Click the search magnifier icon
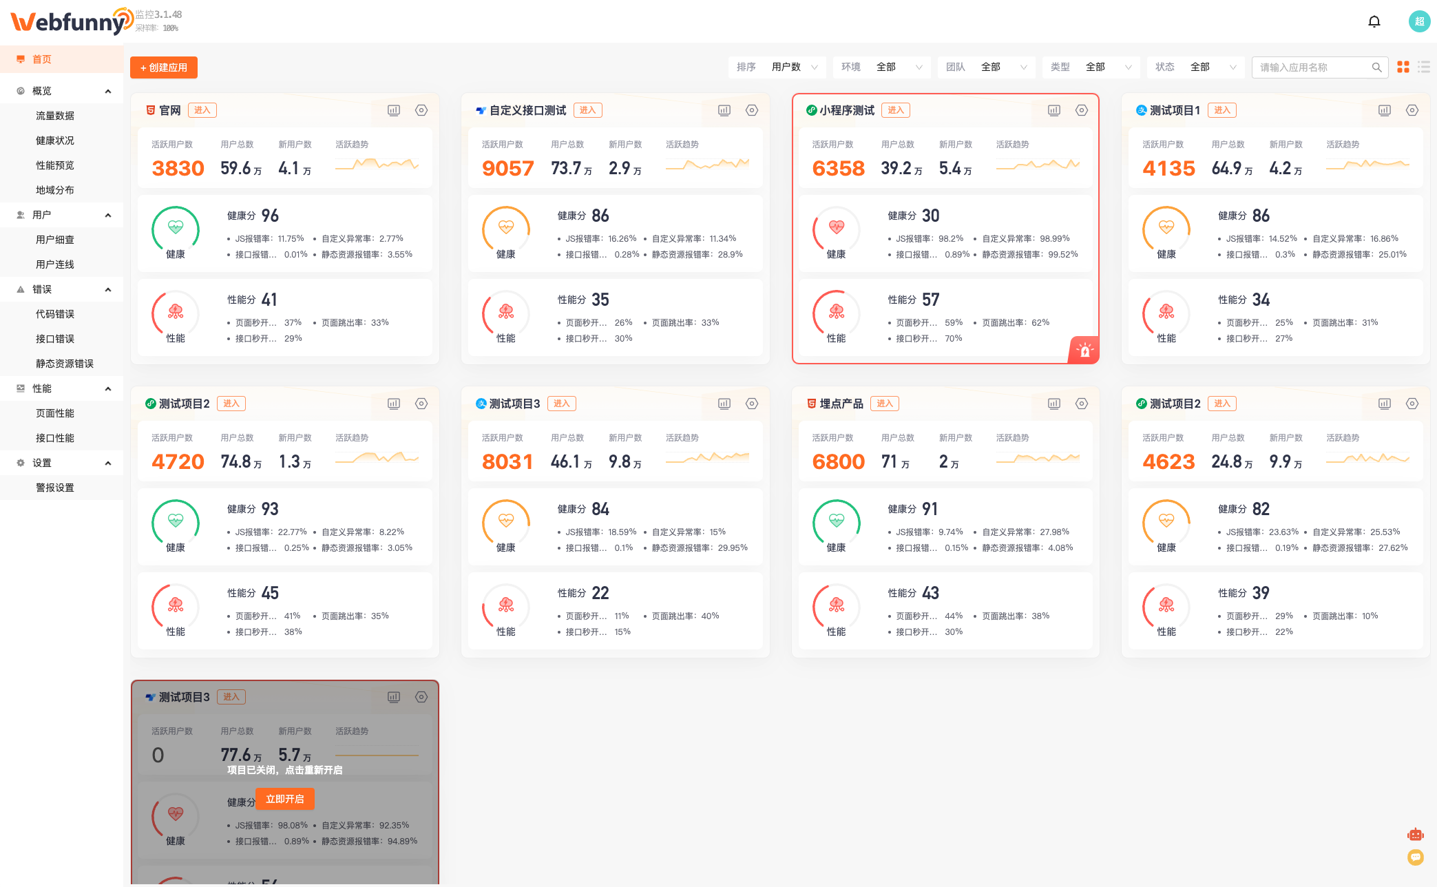Screen dimensions: 1437x887 click(1376, 67)
